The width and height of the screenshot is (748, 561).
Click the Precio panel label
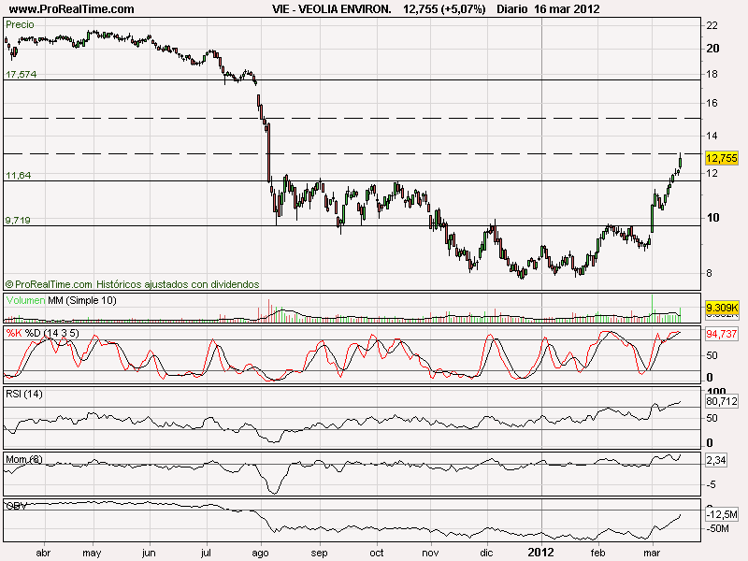(x=20, y=24)
